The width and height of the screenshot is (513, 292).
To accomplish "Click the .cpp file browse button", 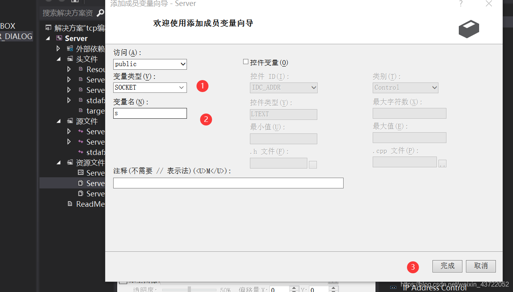I will point(442,163).
